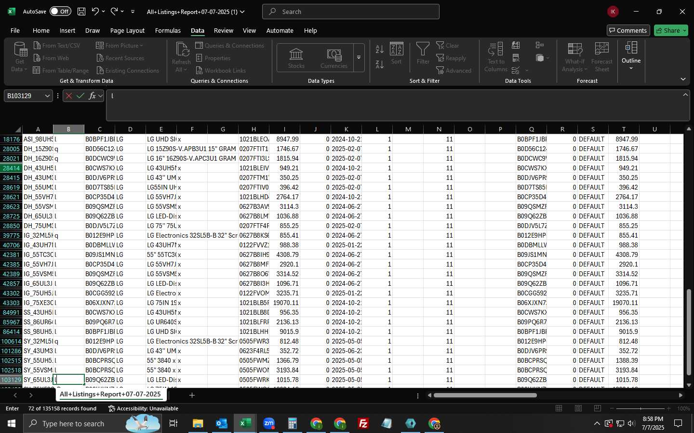The width and height of the screenshot is (694, 433).
Task: Click the Undo arrow icon
Action: tap(95, 11)
